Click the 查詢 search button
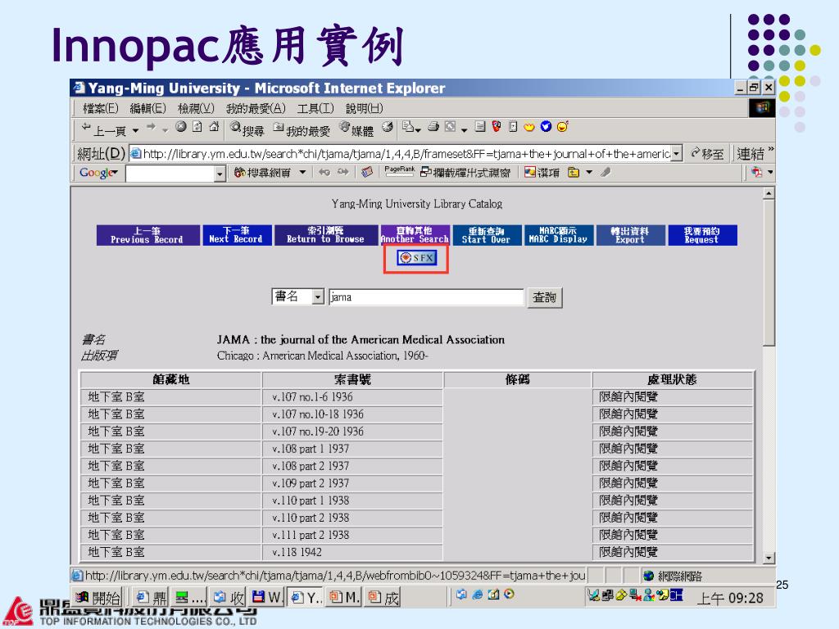The height and width of the screenshot is (629, 839). point(545,297)
